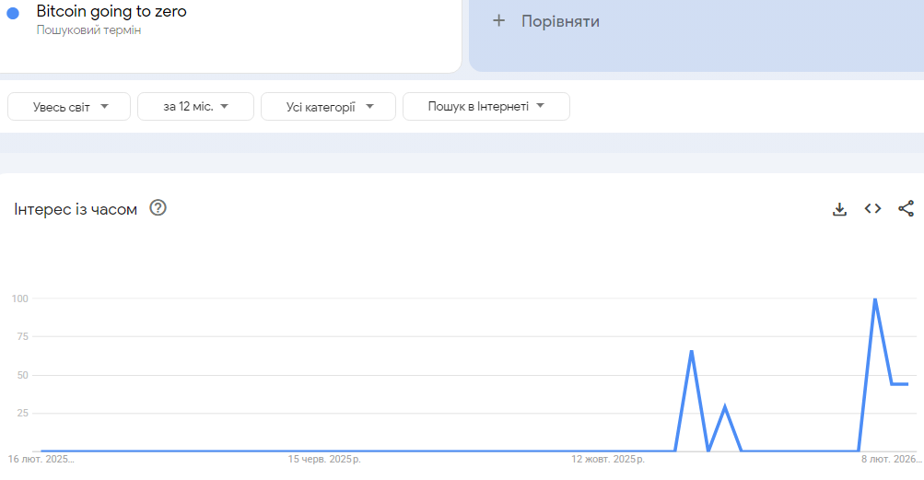924x480 pixels.
Task: Click the 8 лют. 2026 axis label
Action: [x=890, y=459]
